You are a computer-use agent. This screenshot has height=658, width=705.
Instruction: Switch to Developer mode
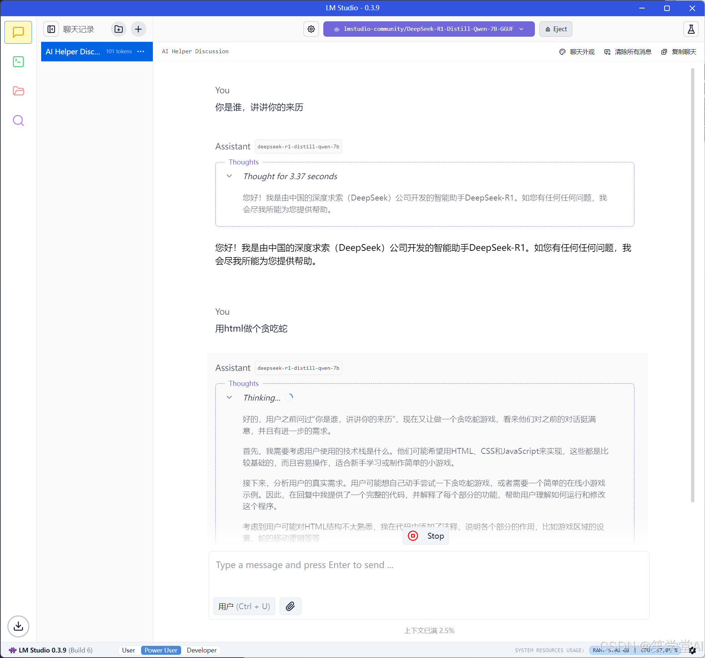point(202,650)
